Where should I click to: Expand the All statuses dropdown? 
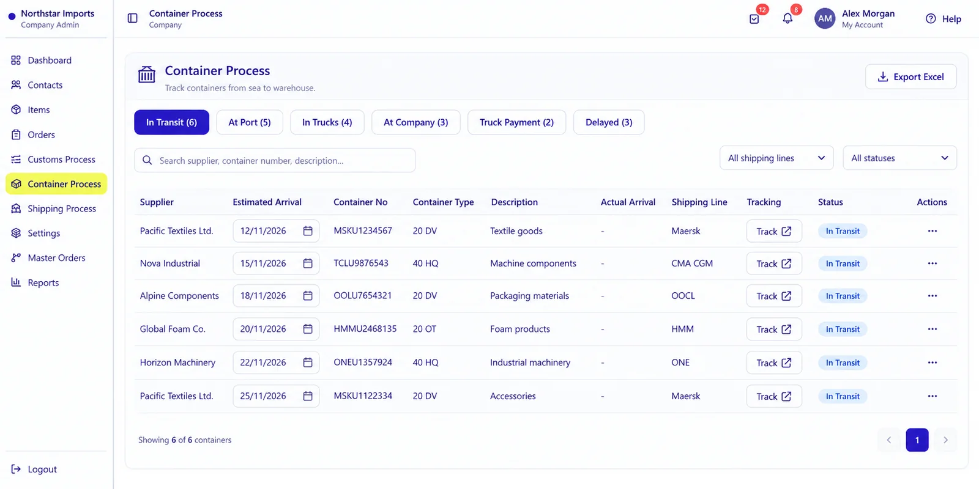(899, 158)
